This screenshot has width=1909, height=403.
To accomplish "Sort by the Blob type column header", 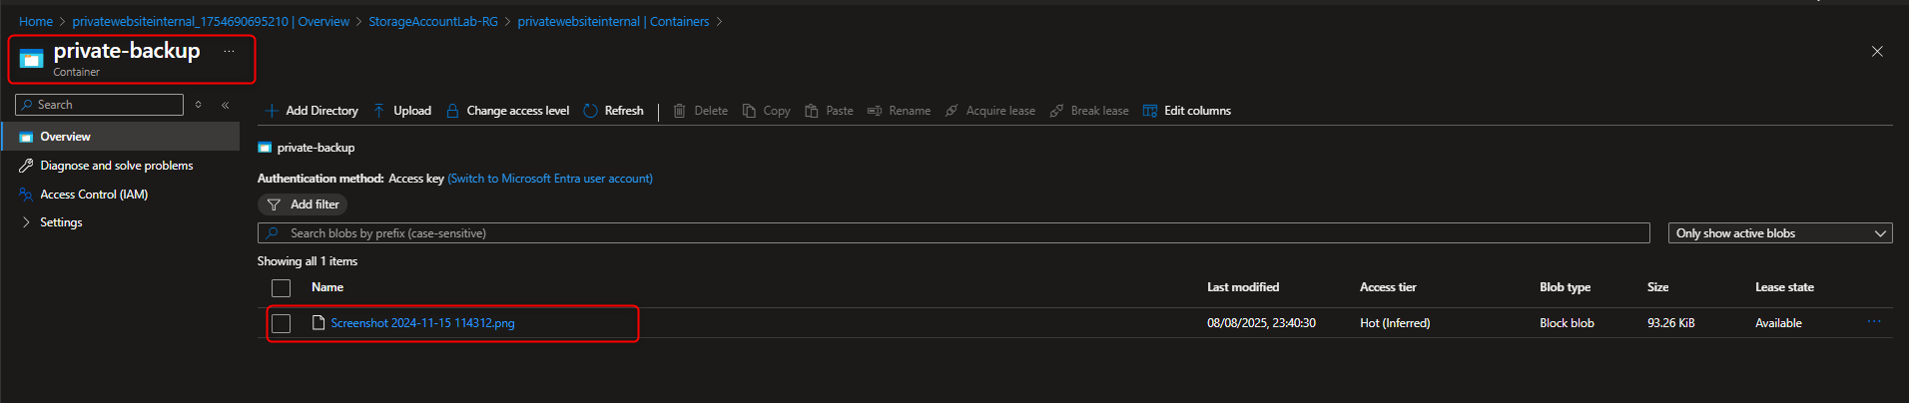I will pyautogui.click(x=1565, y=287).
